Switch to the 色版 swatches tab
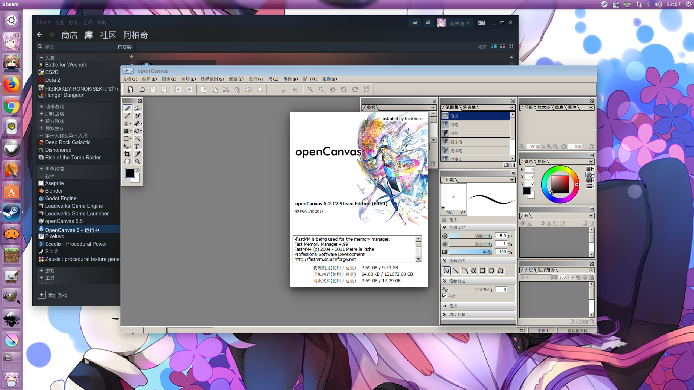This screenshot has height=390, width=694. tap(541, 162)
